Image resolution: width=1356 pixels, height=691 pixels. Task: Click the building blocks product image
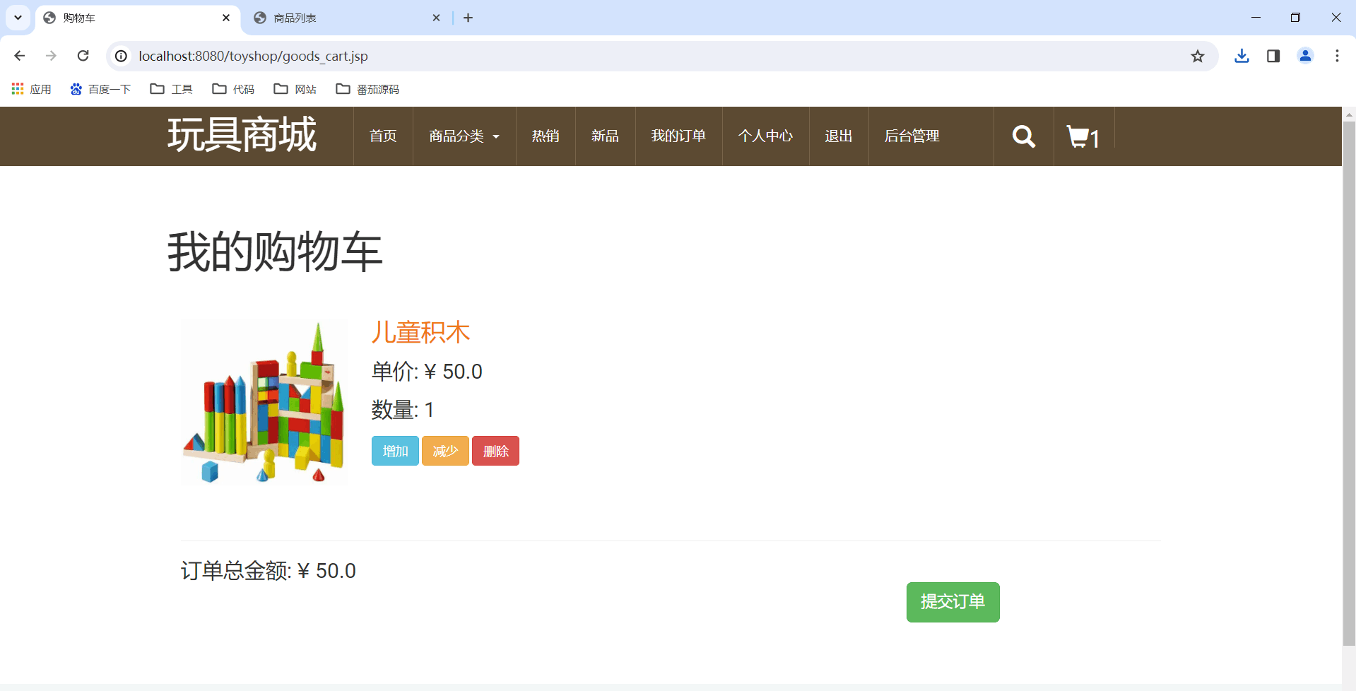tap(264, 402)
